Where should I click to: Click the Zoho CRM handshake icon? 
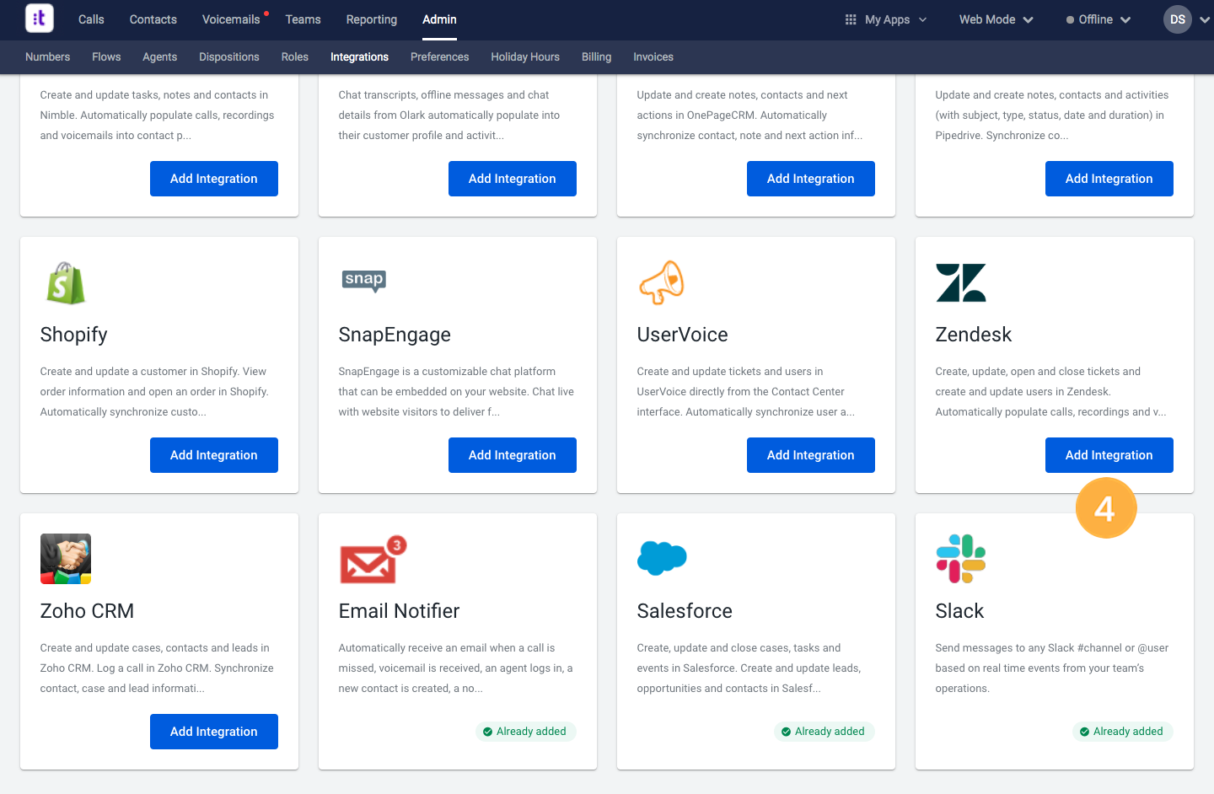coord(66,559)
